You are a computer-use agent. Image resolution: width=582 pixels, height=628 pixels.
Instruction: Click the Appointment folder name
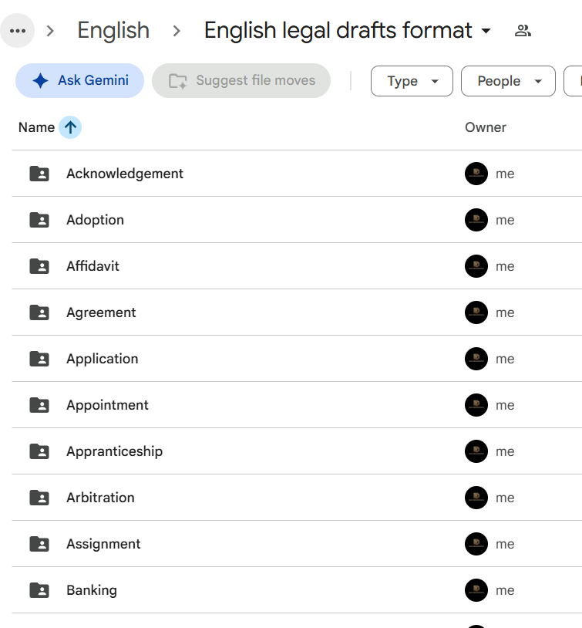pyautogui.click(x=107, y=405)
